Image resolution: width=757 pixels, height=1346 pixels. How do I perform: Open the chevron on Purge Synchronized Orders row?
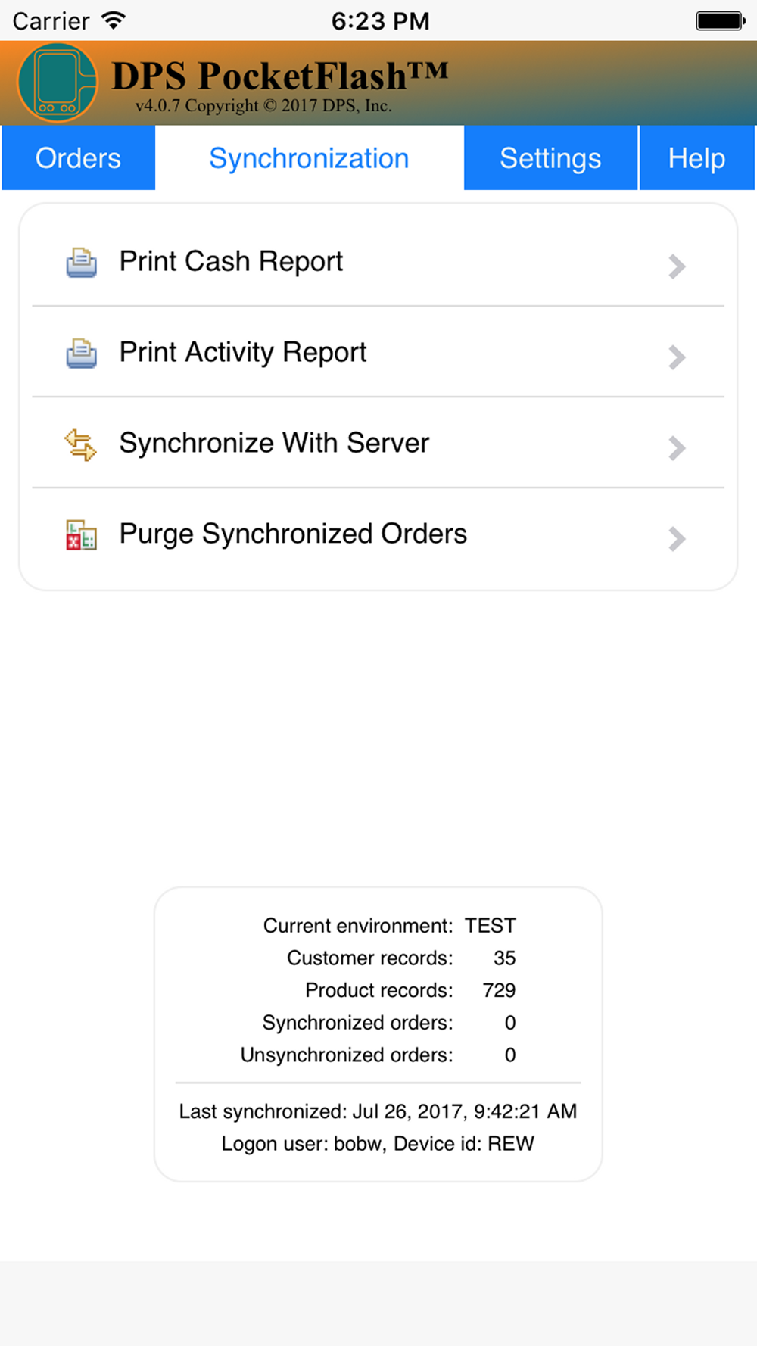pos(677,539)
